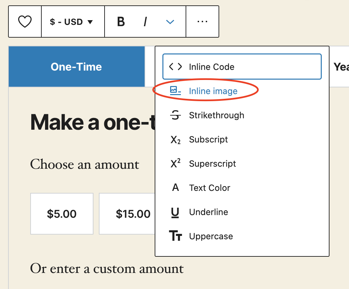Select the $15.00 amount box

tap(127, 214)
